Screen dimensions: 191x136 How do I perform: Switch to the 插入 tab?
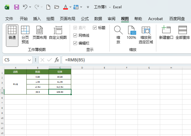tap(37, 19)
